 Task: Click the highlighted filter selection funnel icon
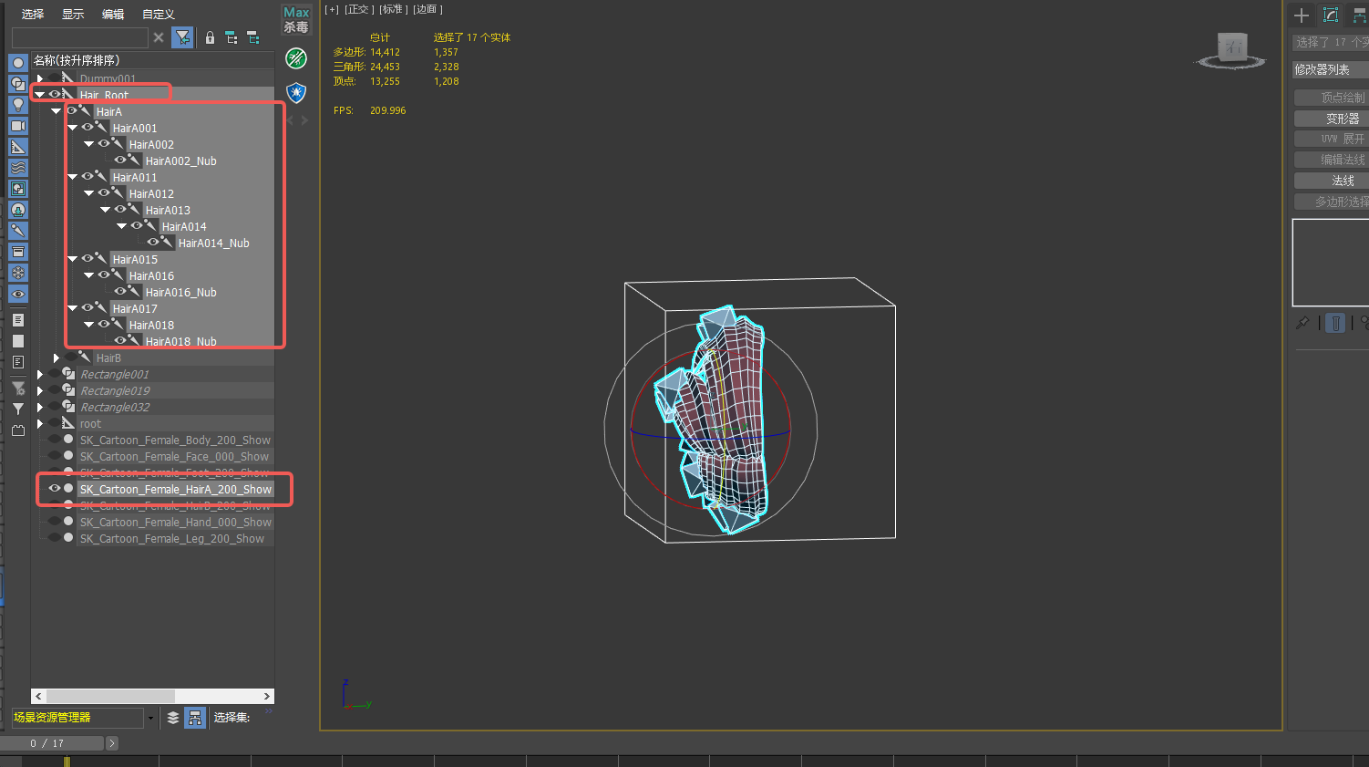tap(183, 37)
